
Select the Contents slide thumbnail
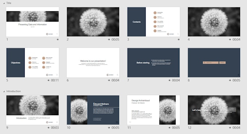[x=153, y=22]
